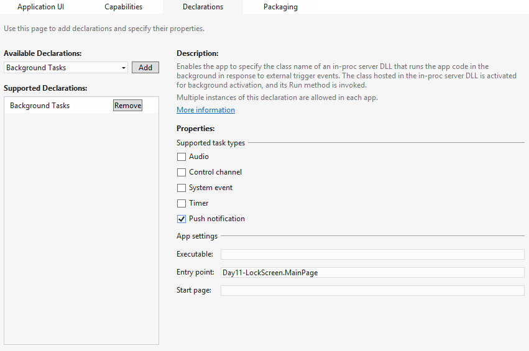Click the Start page text field
The width and height of the screenshot is (529, 351).
point(372,291)
